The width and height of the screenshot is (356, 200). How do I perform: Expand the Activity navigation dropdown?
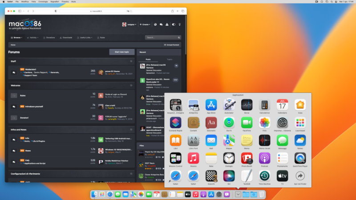point(32,38)
